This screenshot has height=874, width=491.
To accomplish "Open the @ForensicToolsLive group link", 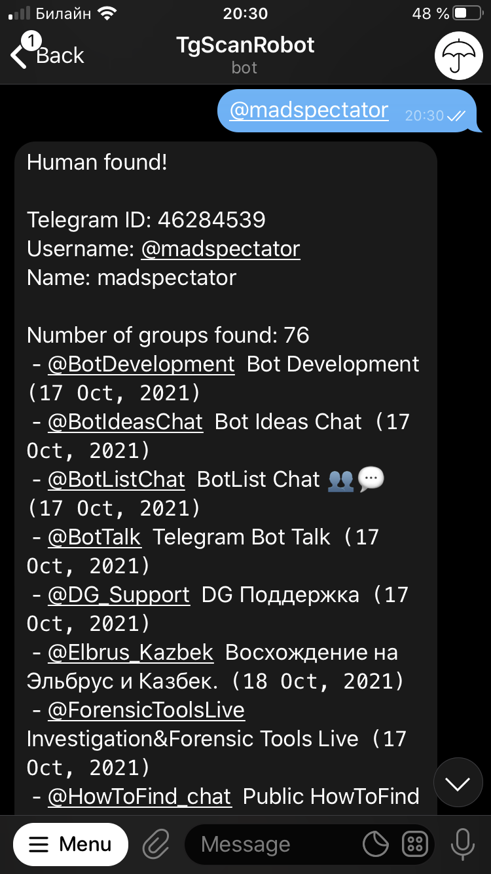I will point(146,710).
